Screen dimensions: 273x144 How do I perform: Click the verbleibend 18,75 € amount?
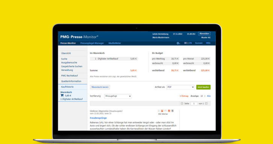pyautogui.click(x=174, y=70)
